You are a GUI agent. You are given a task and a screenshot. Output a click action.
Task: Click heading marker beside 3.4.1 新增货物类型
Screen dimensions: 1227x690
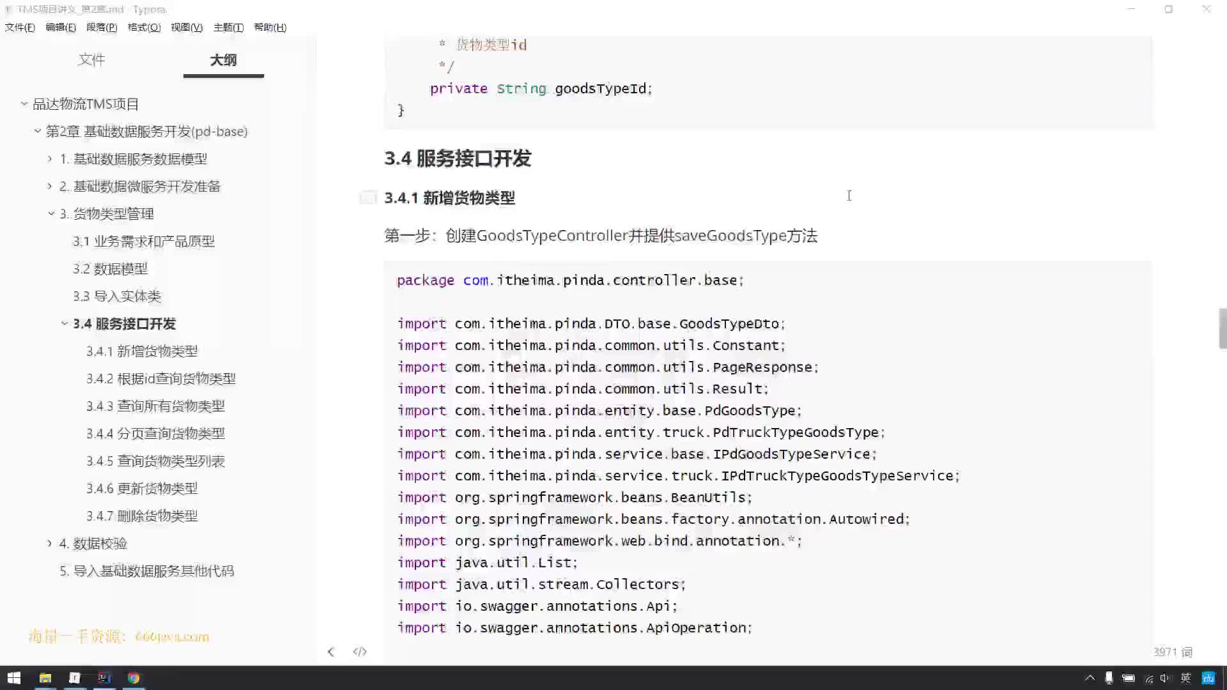(x=367, y=198)
